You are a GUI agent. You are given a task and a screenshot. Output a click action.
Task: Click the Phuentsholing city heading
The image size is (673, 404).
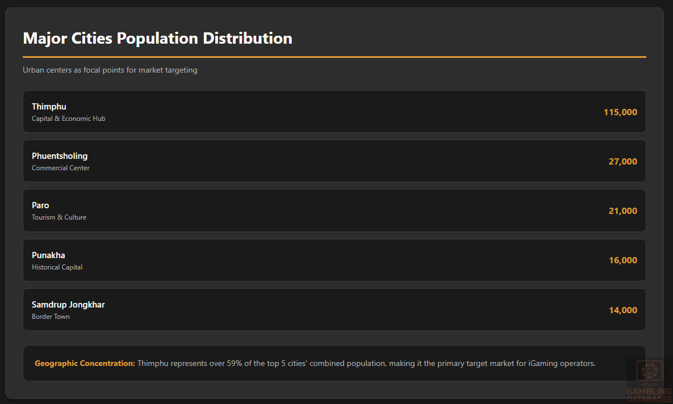(60, 156)
